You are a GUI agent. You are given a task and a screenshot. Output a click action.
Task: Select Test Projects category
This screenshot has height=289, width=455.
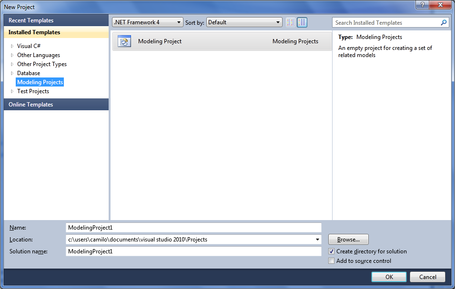(33, 91)
